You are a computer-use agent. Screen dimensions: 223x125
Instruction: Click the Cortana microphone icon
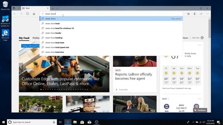[x=54, y=122]
